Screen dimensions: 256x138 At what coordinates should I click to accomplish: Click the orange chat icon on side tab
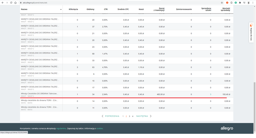(x=251, y=25)
